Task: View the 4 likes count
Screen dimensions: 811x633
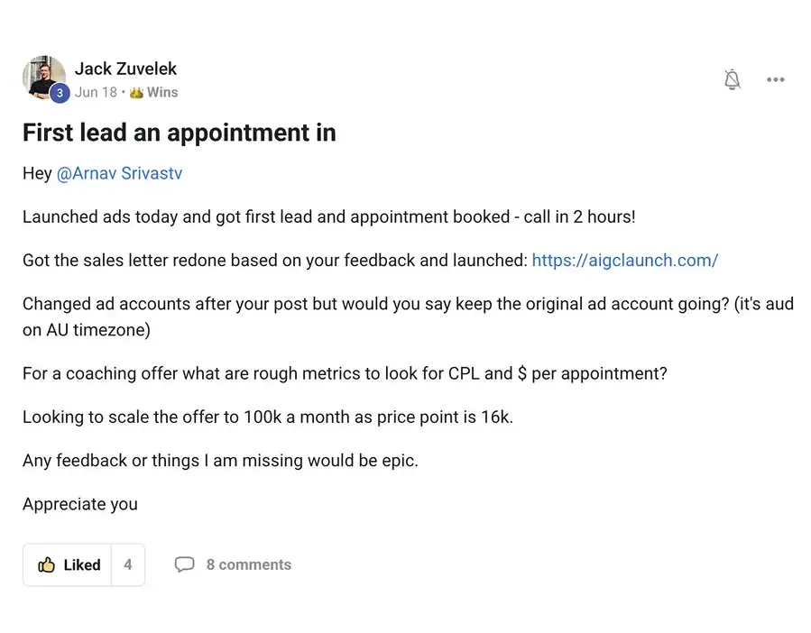Action: tap(127, 564)
